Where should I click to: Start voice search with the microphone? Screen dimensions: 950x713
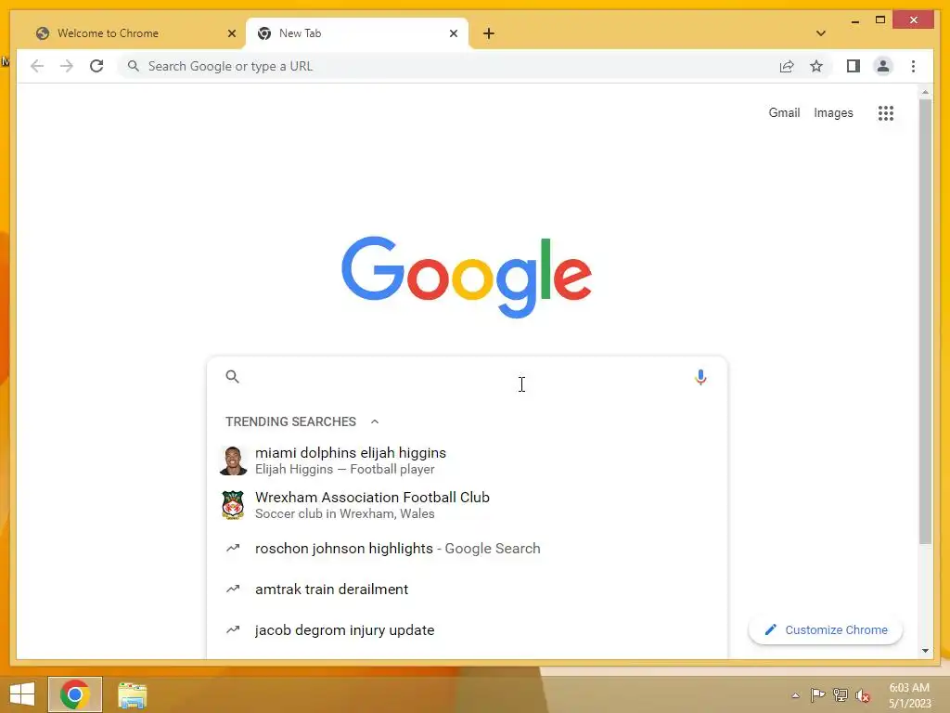point(700,377)
